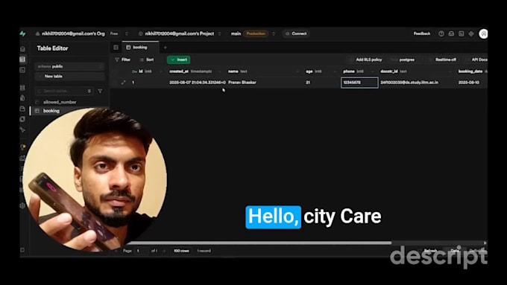The width and height of the screenshot is (507, 285).
Task: Click the icon right of inbox
Action: tap(461, 33)
